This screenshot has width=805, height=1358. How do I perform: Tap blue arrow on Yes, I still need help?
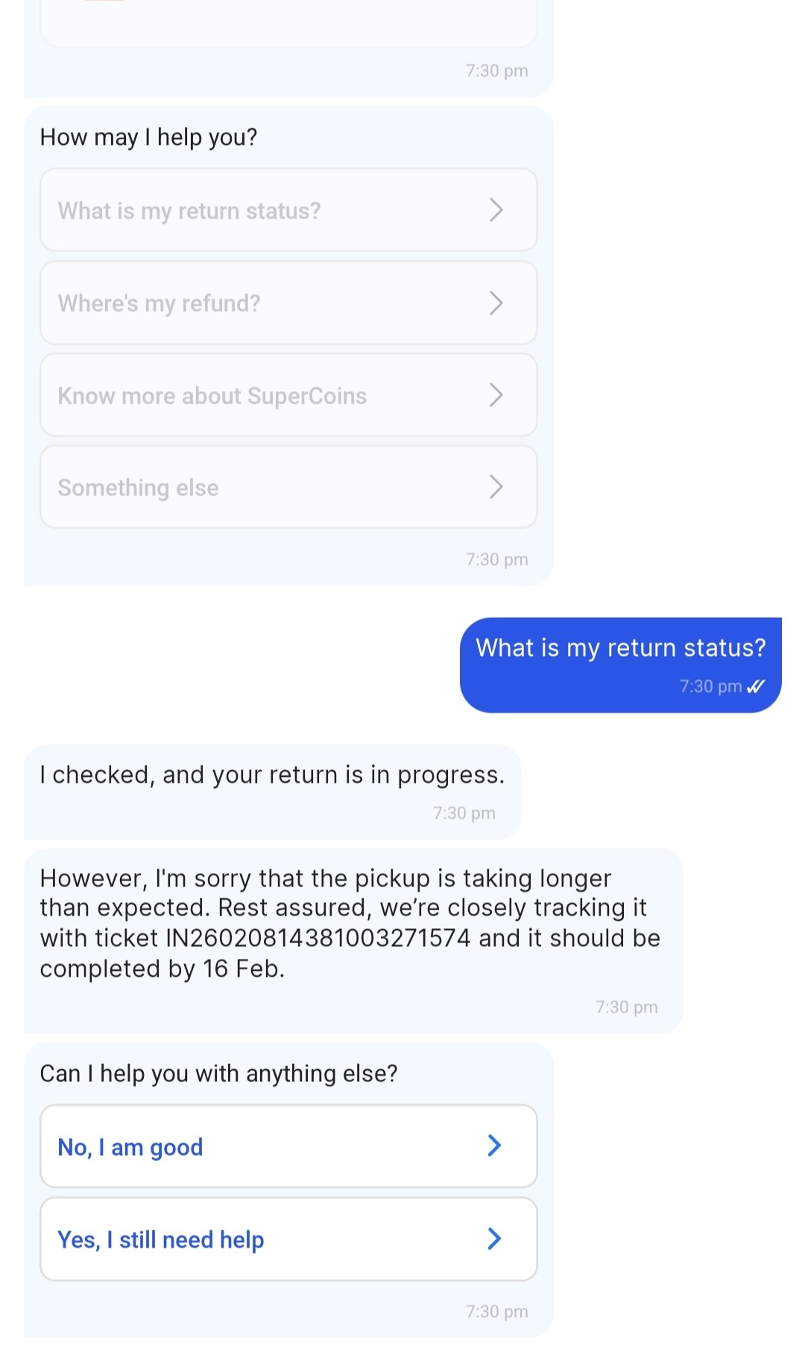tap(493, 1239)
